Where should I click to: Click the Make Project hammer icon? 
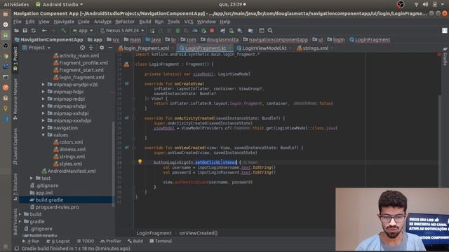pos(64,31)
